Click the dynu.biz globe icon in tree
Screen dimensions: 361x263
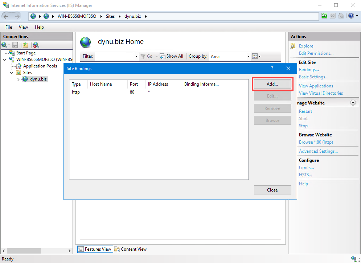coord(25,79)
